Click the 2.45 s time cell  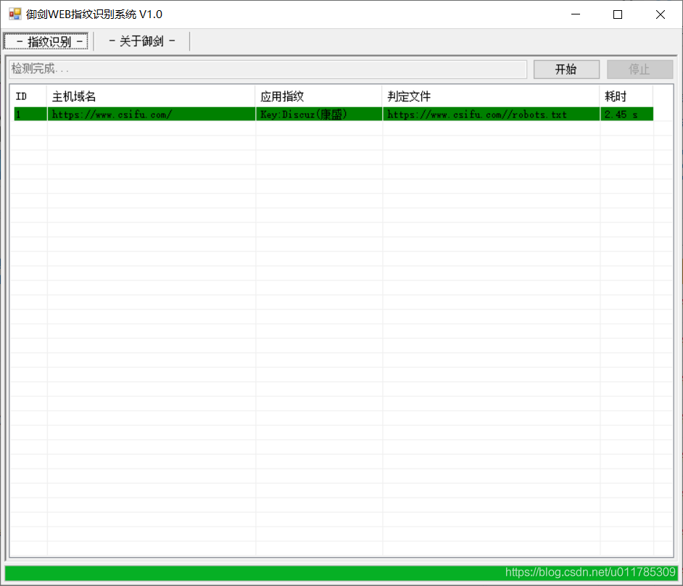(627, 114)
